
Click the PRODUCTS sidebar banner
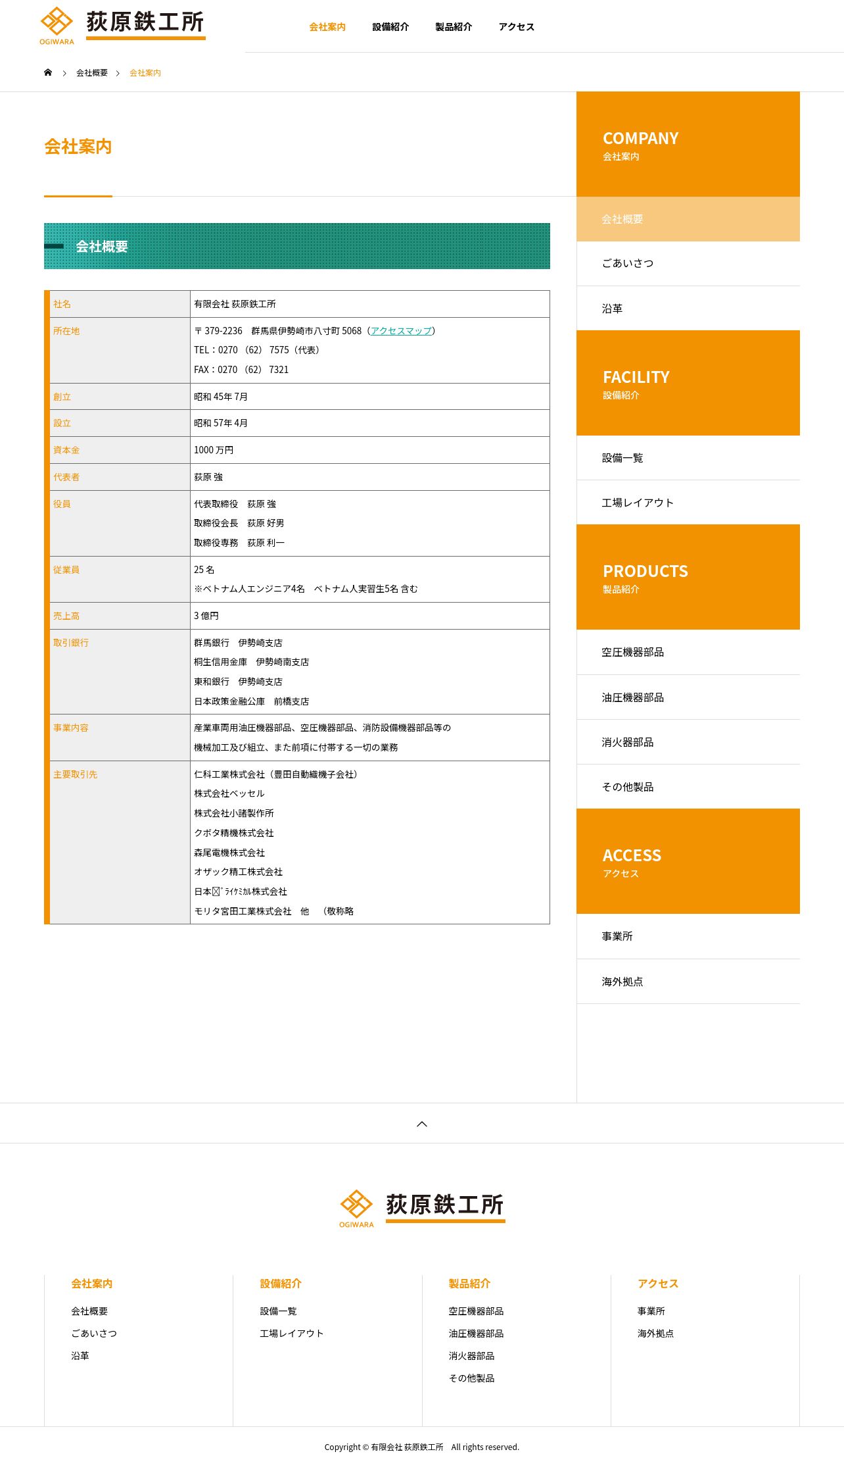click(x=688, y=577)
